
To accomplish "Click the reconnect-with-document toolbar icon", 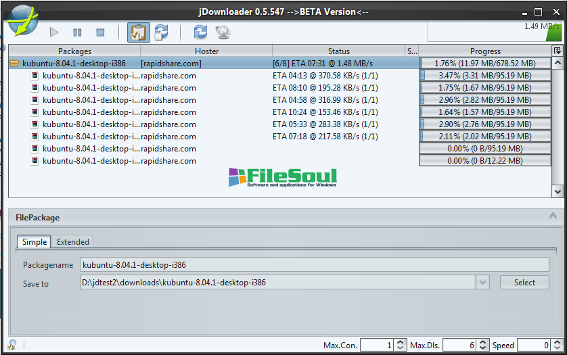I will click(x=161, y=32).
